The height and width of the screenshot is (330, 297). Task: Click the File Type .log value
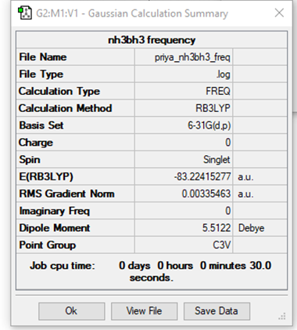click(184, 74)
